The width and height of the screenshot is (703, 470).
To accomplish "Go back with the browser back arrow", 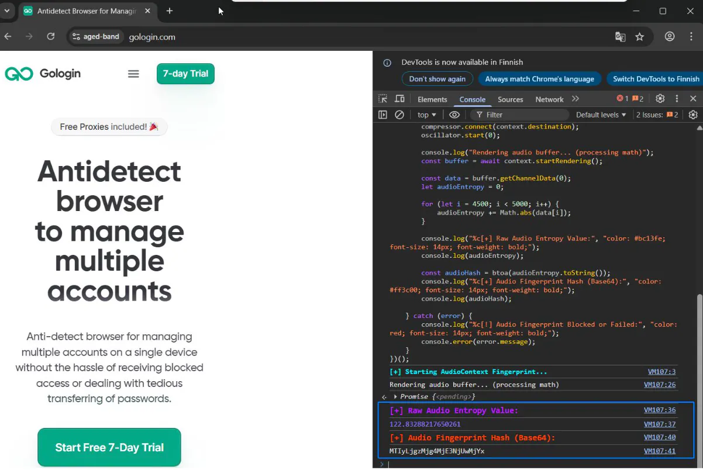I will (8, 36).
